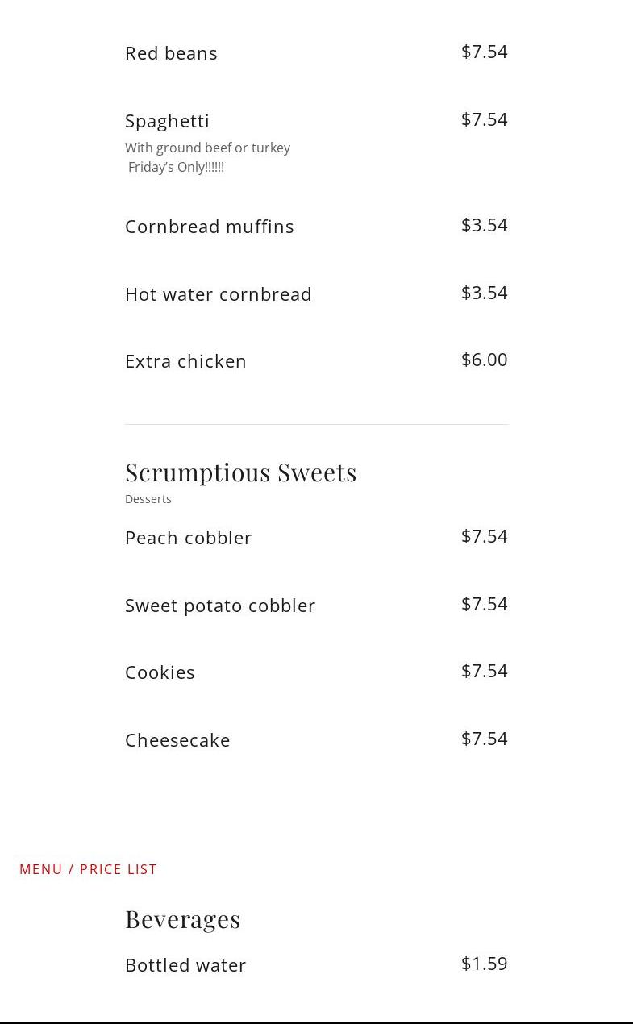Select Hot water cornbread item

click(x=218, y=294)
